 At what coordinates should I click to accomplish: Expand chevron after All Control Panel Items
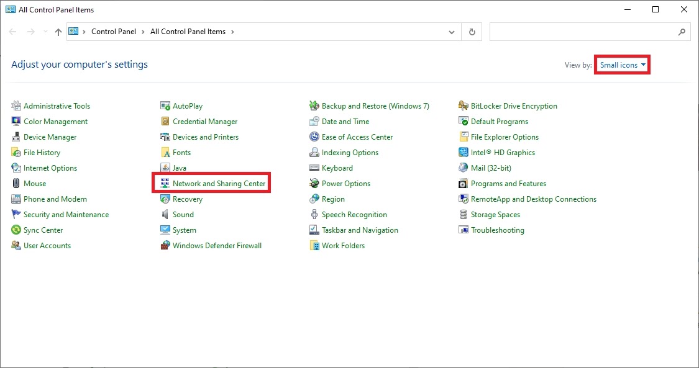click(x=232, y=32)
